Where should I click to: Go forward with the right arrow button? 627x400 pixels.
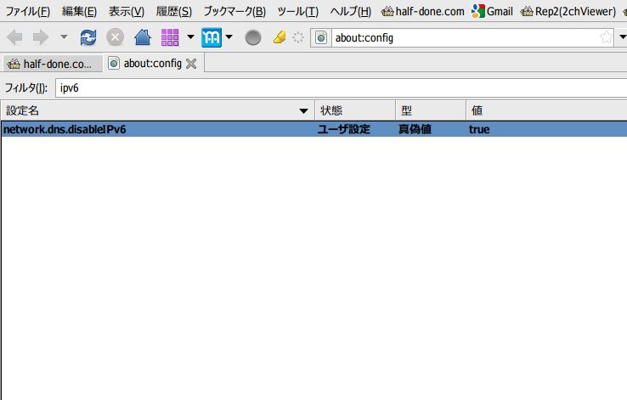pos(41,37)
